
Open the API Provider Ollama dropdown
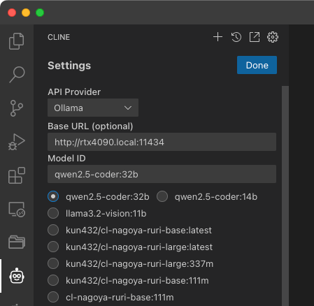93,108
